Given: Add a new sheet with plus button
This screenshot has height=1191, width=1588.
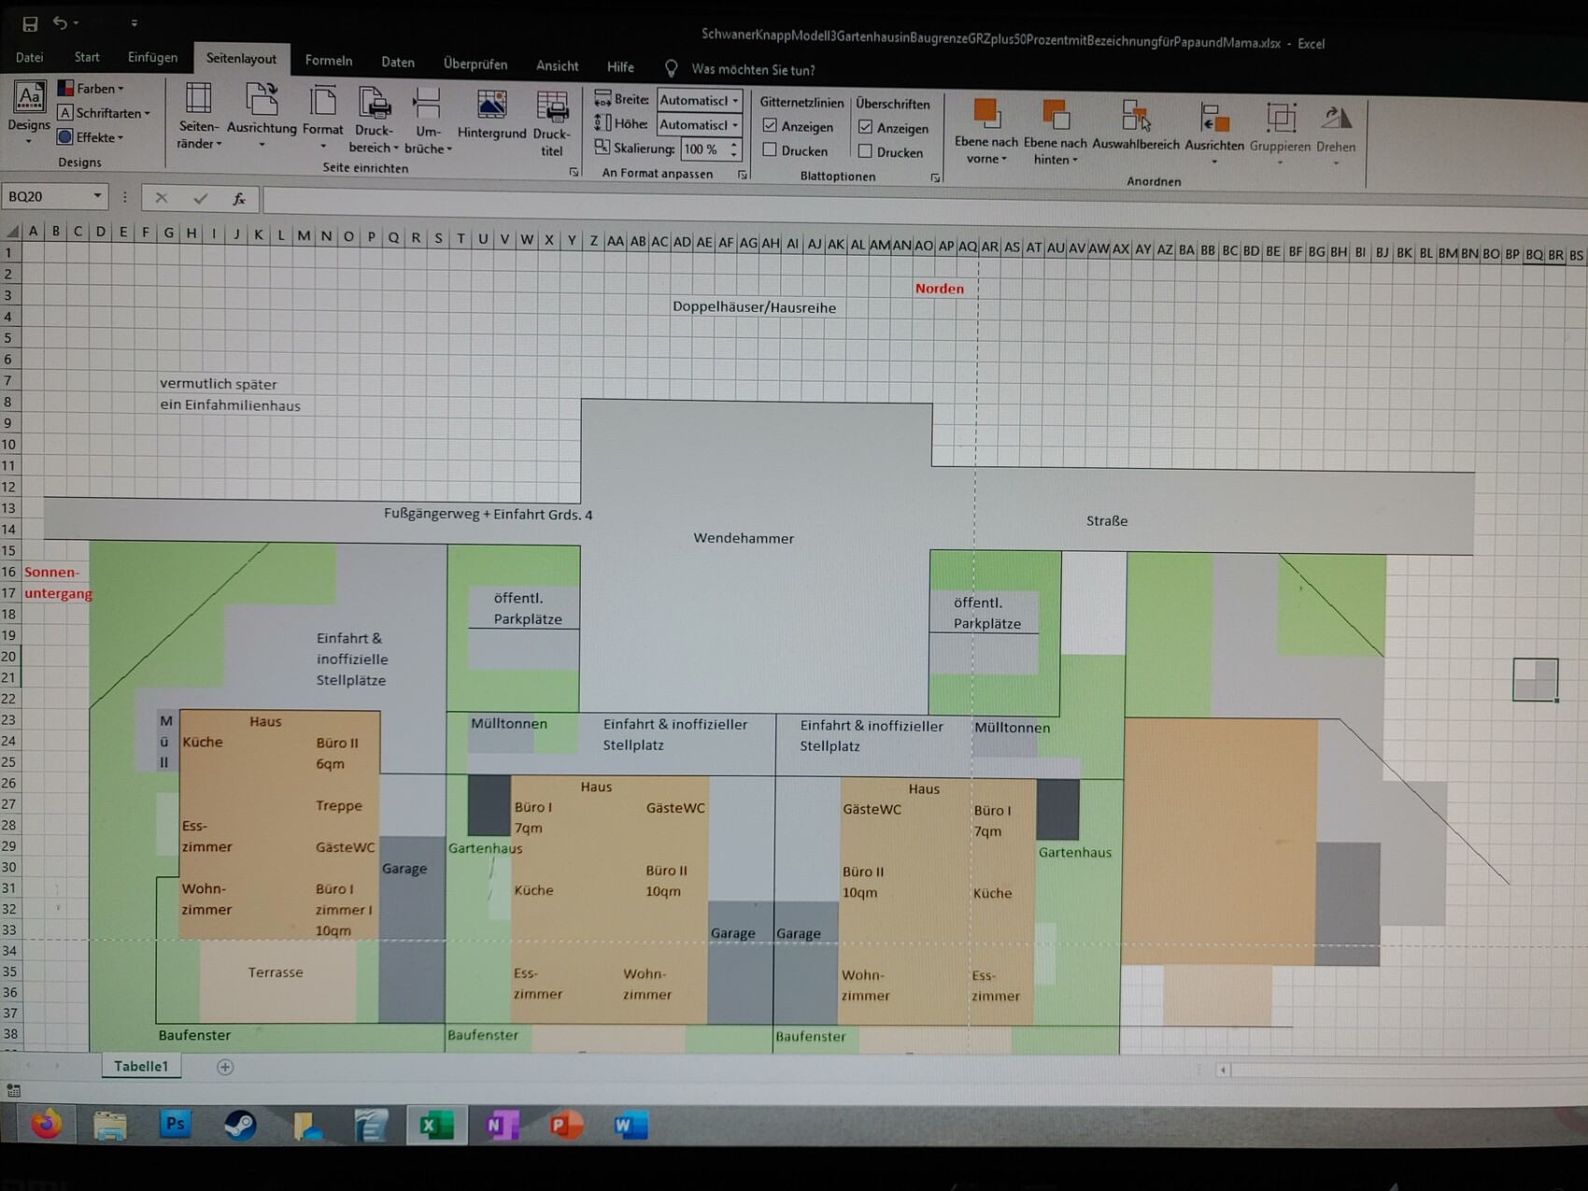Looking at the screenshot, I should point(225,1067).
